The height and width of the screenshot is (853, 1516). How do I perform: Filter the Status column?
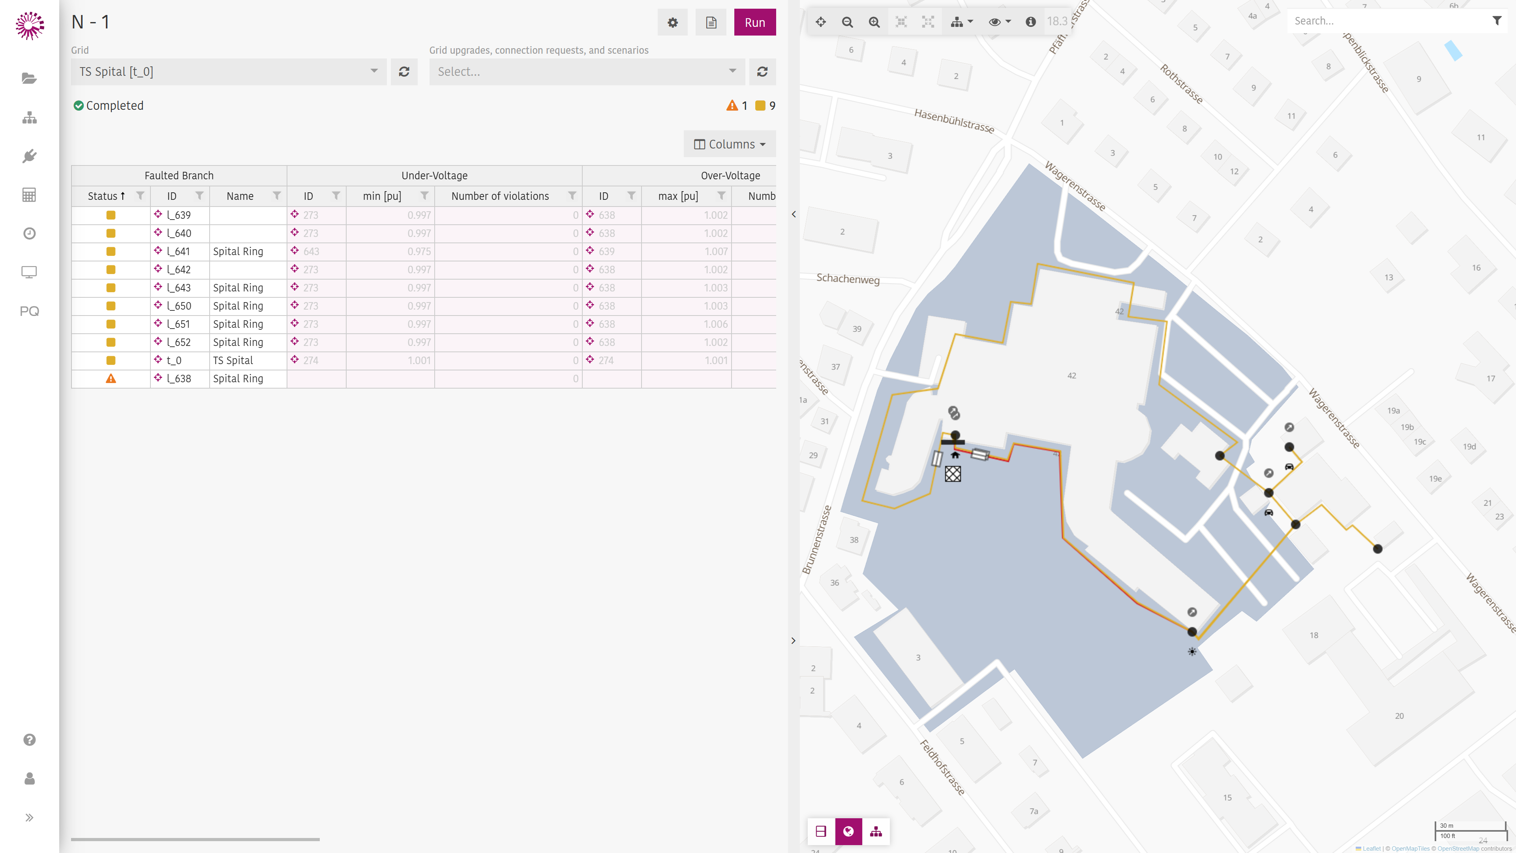(x=140, y=196)
